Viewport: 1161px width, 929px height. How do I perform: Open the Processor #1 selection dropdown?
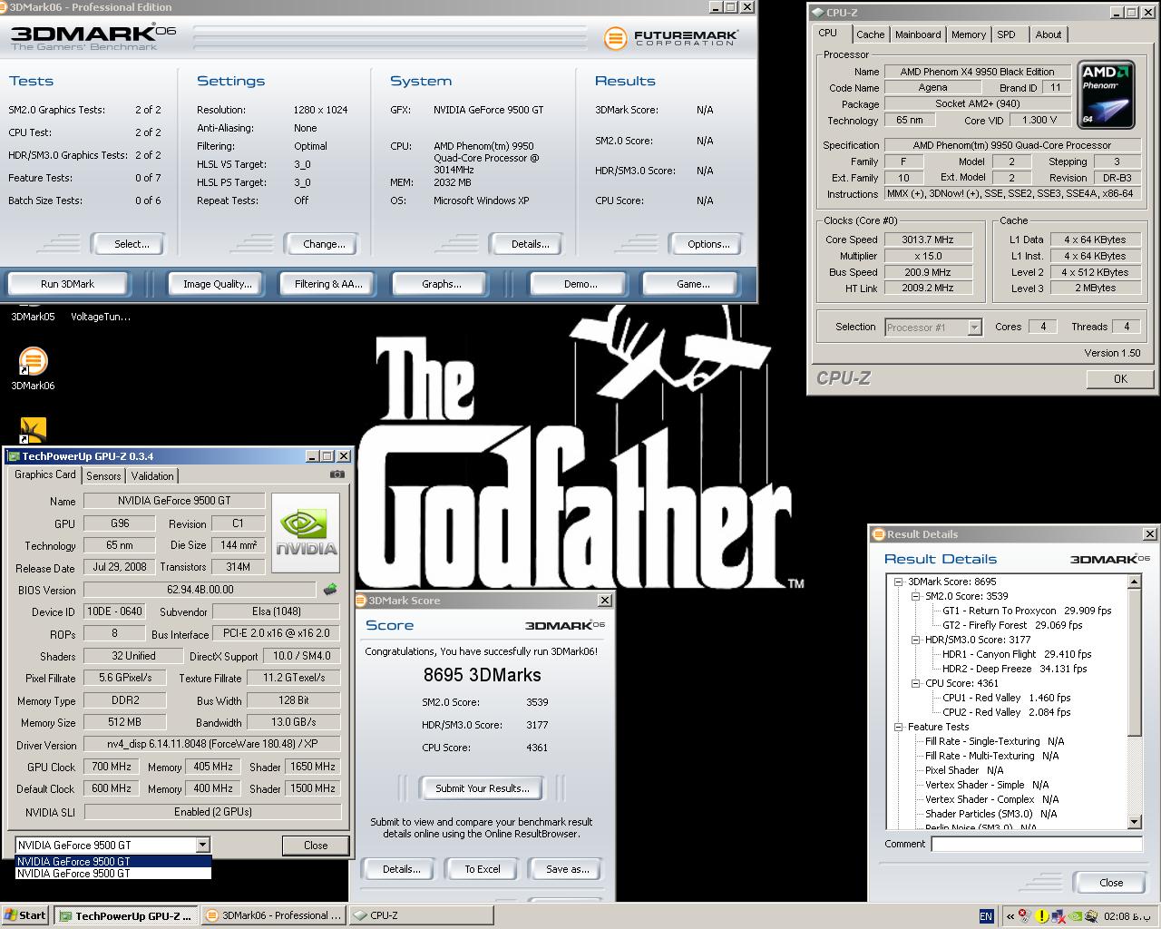pos(974,328)
